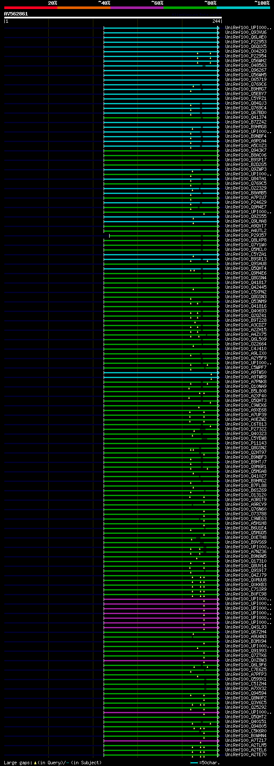
Task: Click the UniRef100_P27322 label
Action: click(x=246, y=429)
